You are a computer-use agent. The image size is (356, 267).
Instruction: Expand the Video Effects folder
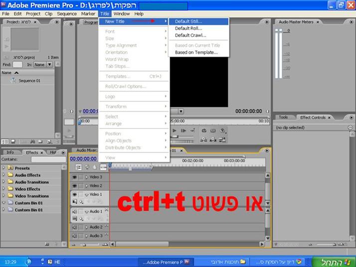[3, 188]
